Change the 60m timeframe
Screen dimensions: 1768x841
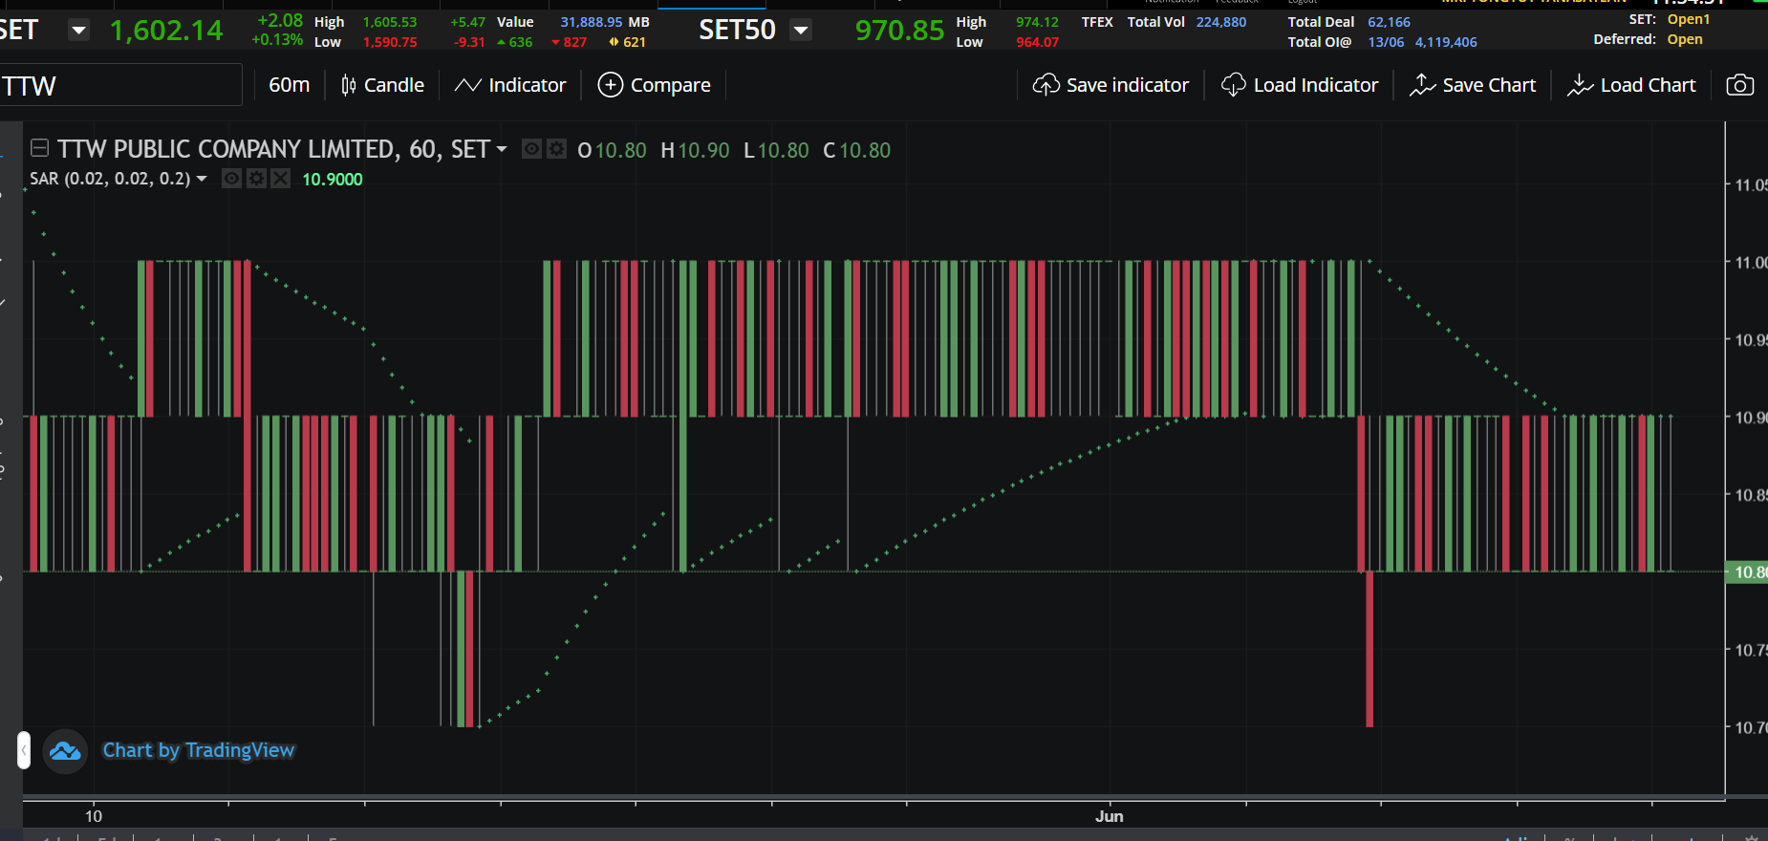coord(290,85)
